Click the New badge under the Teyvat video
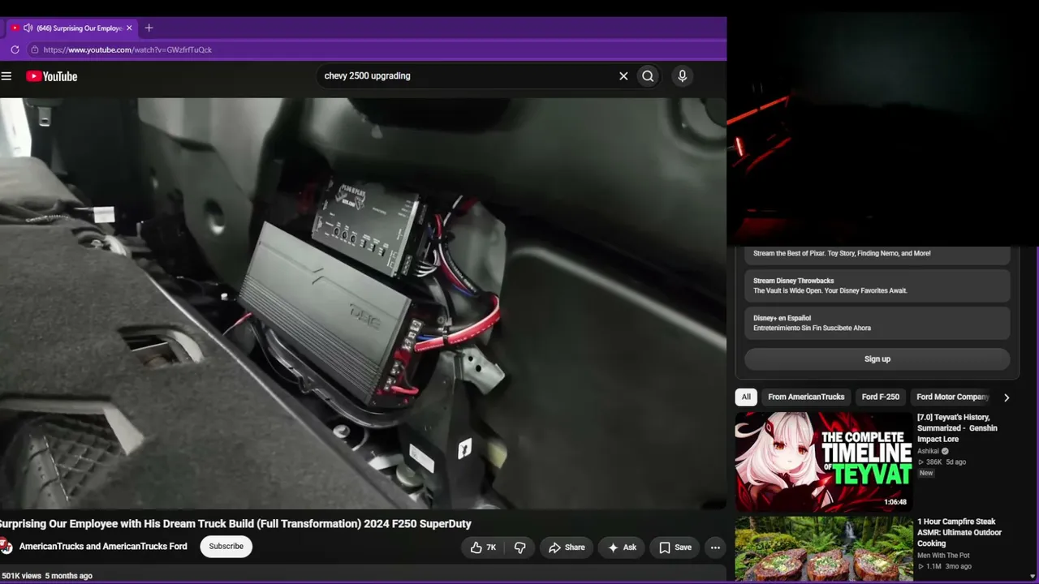The height and width of the screenshot is (584, 1039). (926, 473)
